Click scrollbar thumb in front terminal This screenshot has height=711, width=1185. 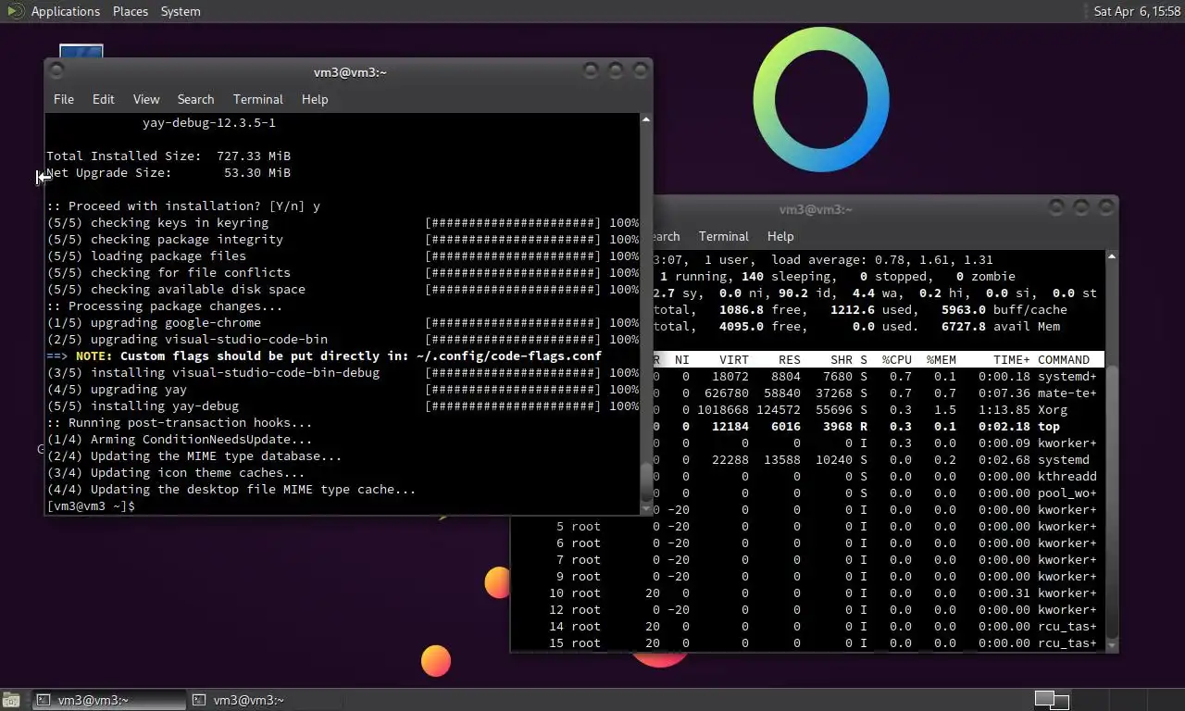click(x=645, y=481)
